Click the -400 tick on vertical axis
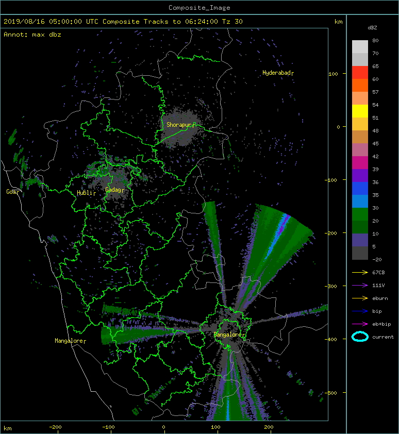This screenshot has width=399, height=434. pyautogui.click(x=330, y=339)
